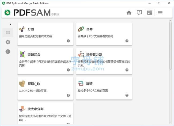Click description 从PDF文档中提取页面
The width and height of the screenshot is (174, 126).
(33, 91)
